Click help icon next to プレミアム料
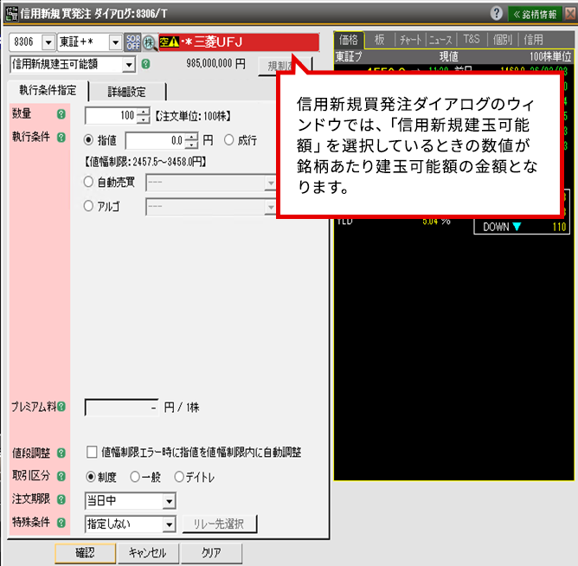Viewport: 578px width, 566px height. 61,407
